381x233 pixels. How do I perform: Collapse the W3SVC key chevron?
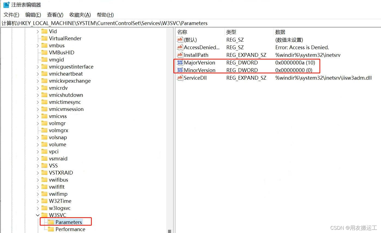pyautogui.click(x=38, y=215)
